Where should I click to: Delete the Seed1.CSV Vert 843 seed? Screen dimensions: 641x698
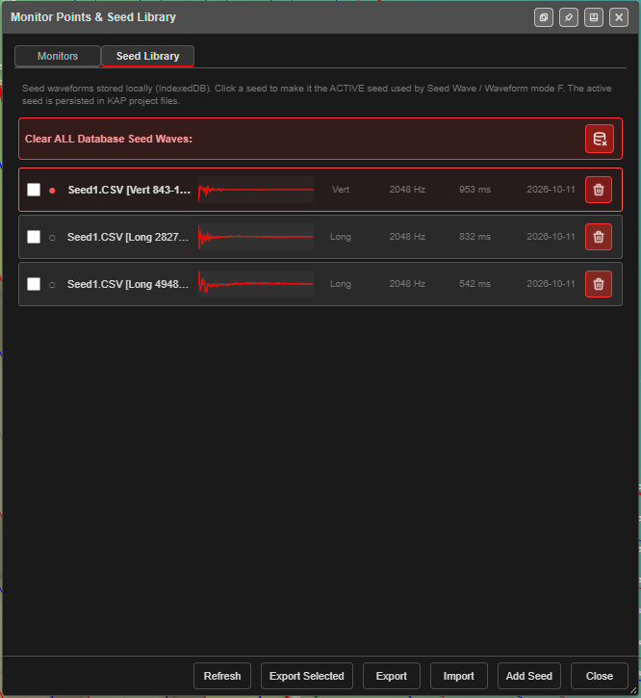599,190
